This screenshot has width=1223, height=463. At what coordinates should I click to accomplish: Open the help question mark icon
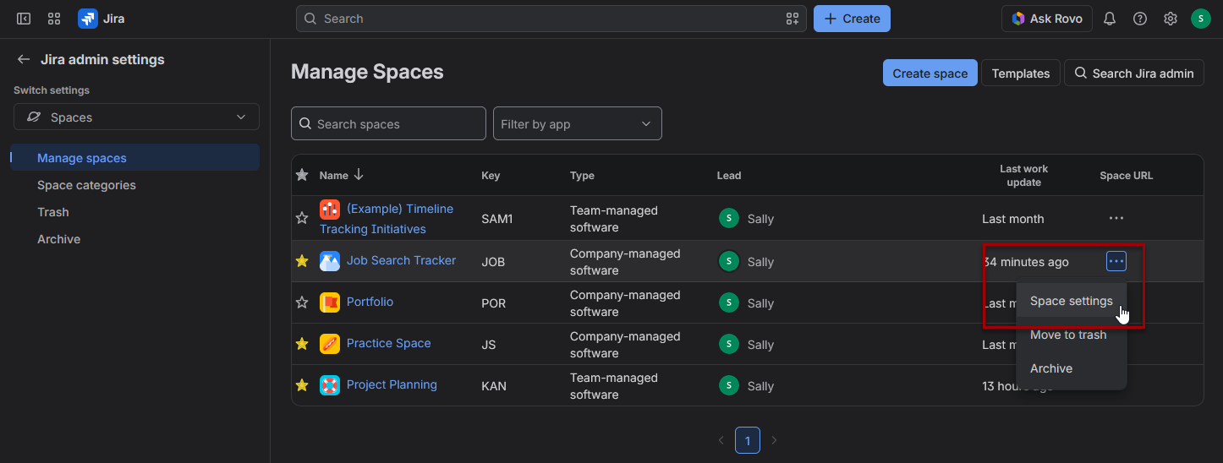tap(1140, 19)
